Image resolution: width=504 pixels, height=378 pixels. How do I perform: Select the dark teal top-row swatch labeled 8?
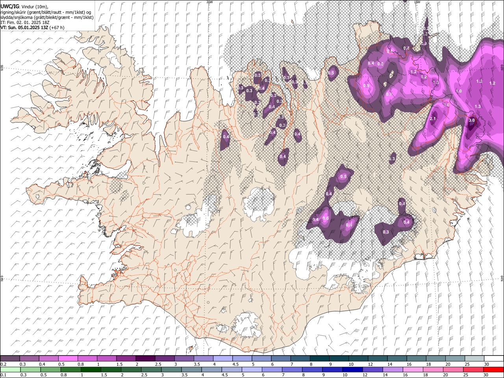click(x=319, y=359)
